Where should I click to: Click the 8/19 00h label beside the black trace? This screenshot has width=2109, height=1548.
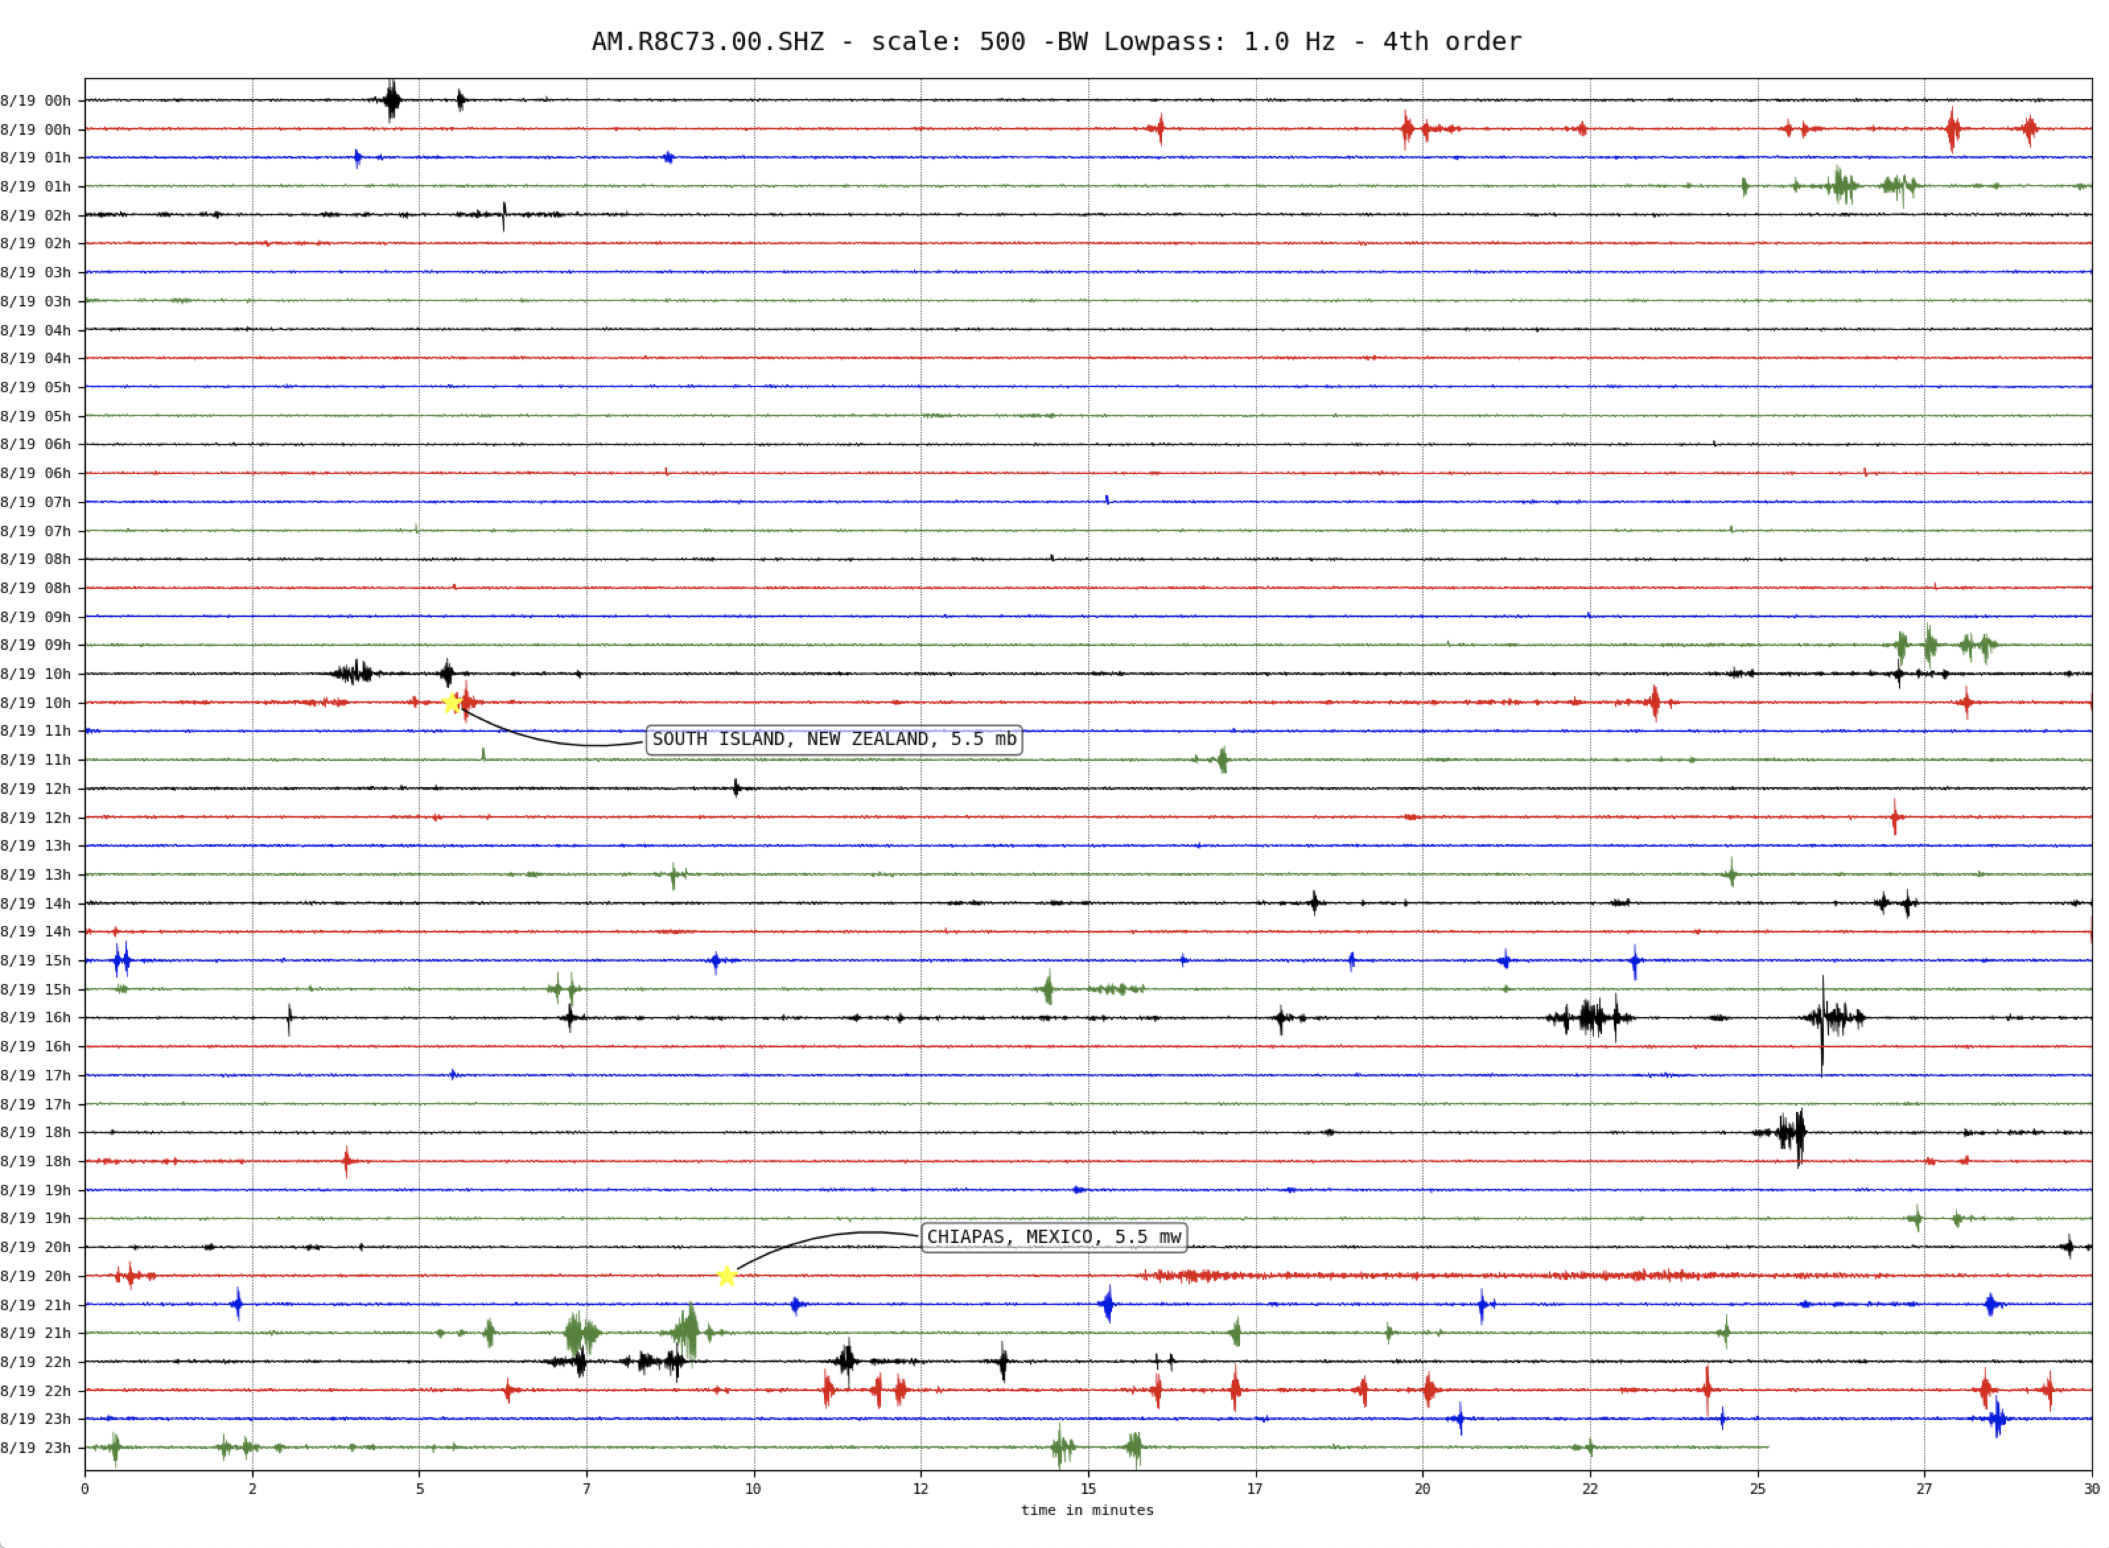[36, 101]
